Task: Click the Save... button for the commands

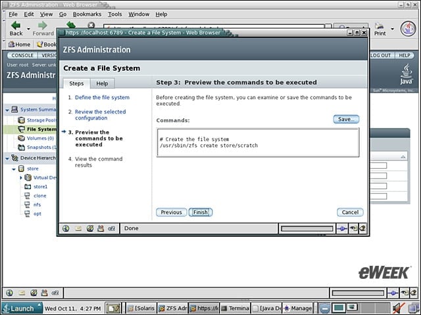Action: pyautogui.click(x=346, y=119)
